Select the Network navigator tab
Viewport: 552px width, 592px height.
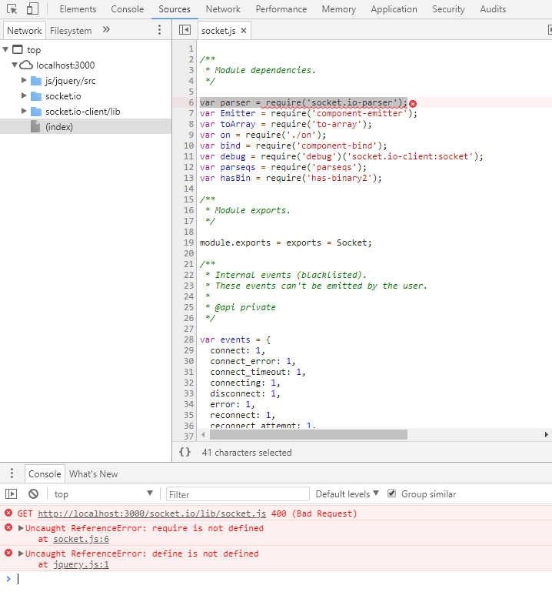(25, 31)
